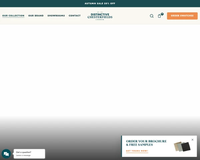Screen dimensions: 200x160
Task: Open the Our Collection menu
Action: (x=13, y=16)
